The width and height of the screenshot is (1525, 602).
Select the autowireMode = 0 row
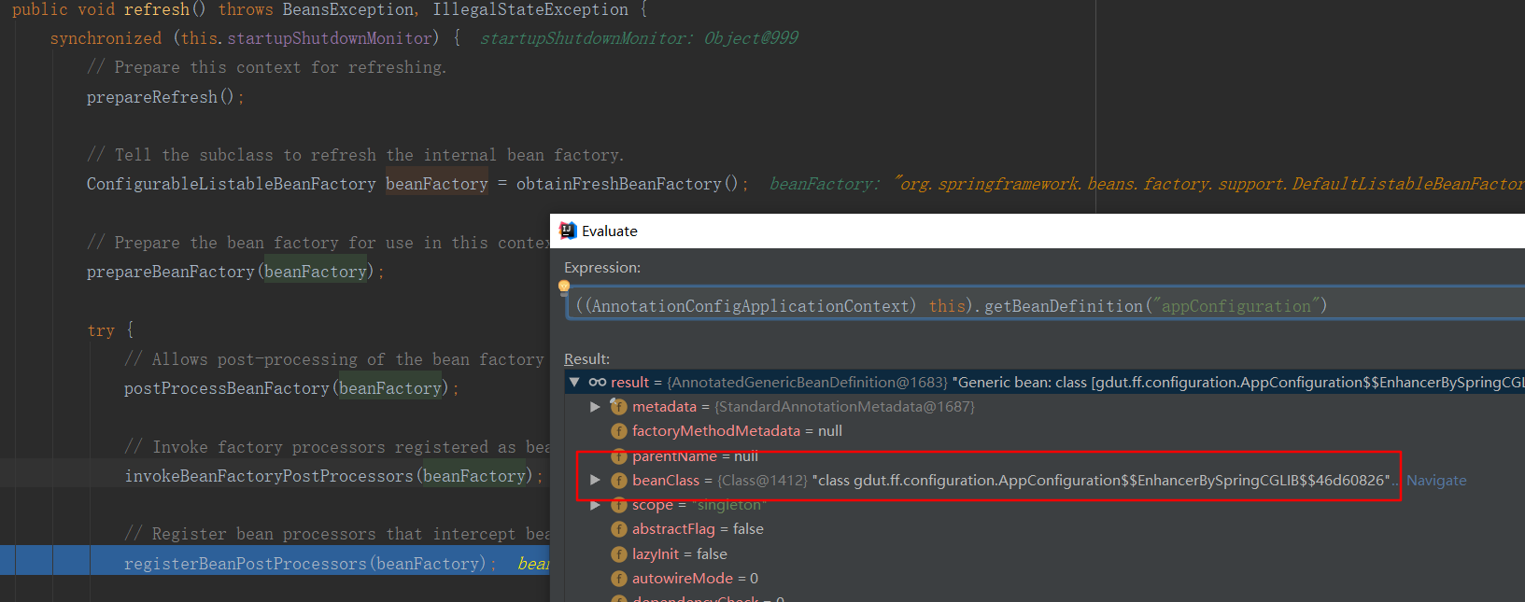pyautogui.click(x=1044, y=578)
